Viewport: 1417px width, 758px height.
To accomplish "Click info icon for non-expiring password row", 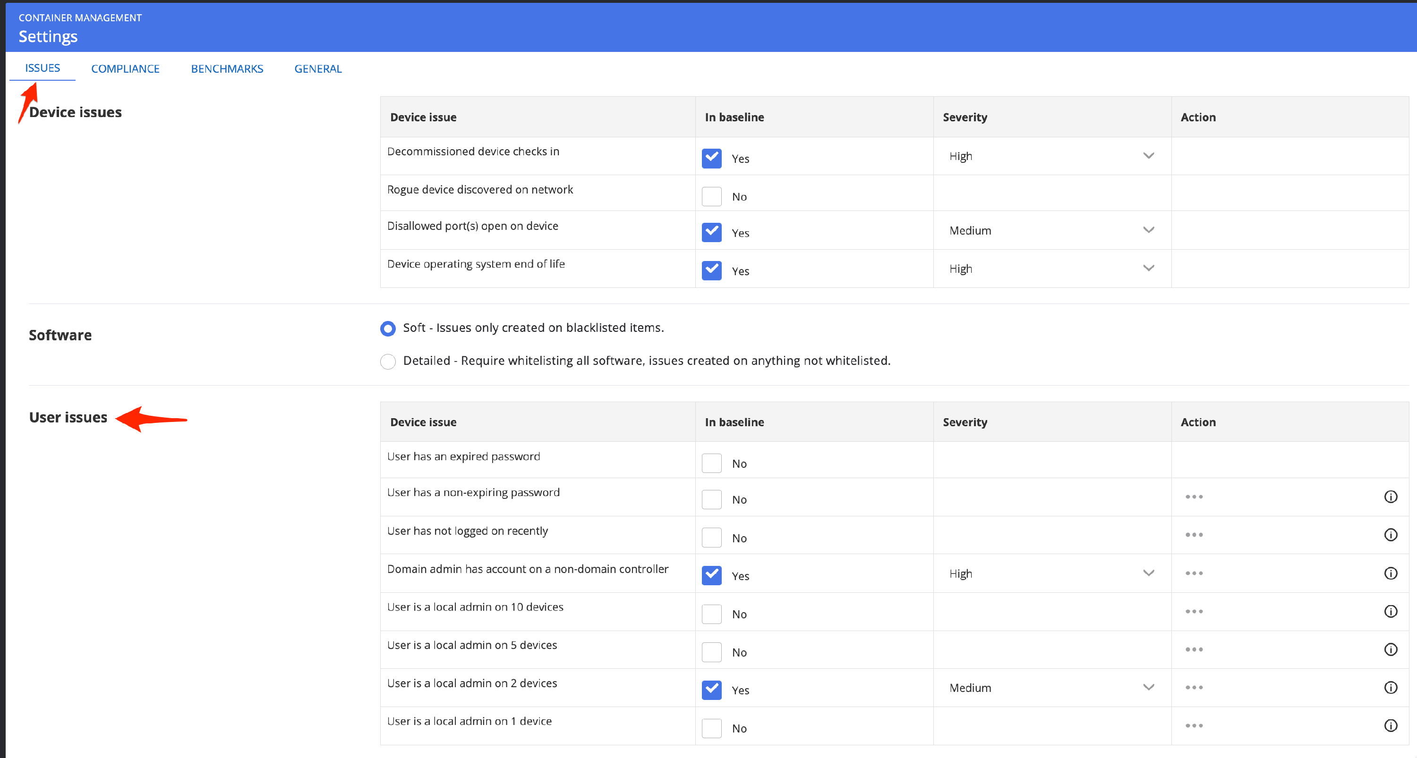I will point(1390,497).
